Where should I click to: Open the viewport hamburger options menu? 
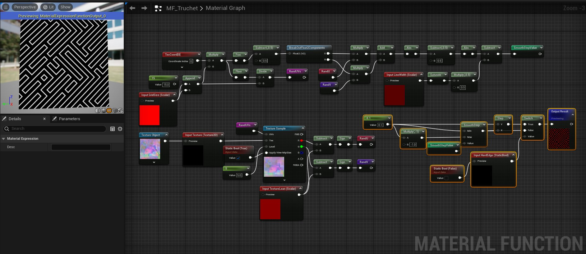pos(6,7)
